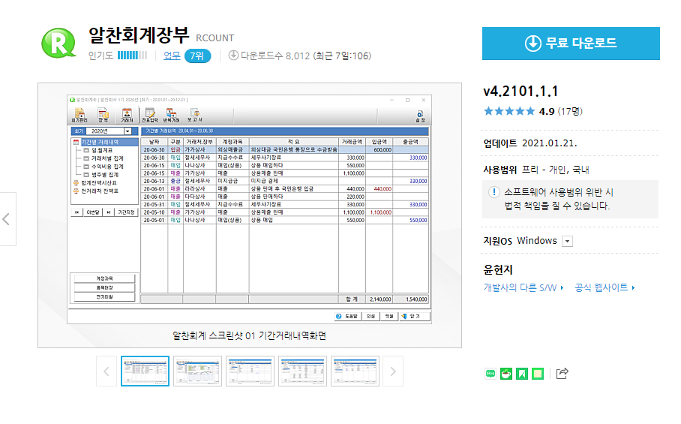Click the 계정과목 button in preview
Viewport: 681px width, 424px height.
click(105, 278)
